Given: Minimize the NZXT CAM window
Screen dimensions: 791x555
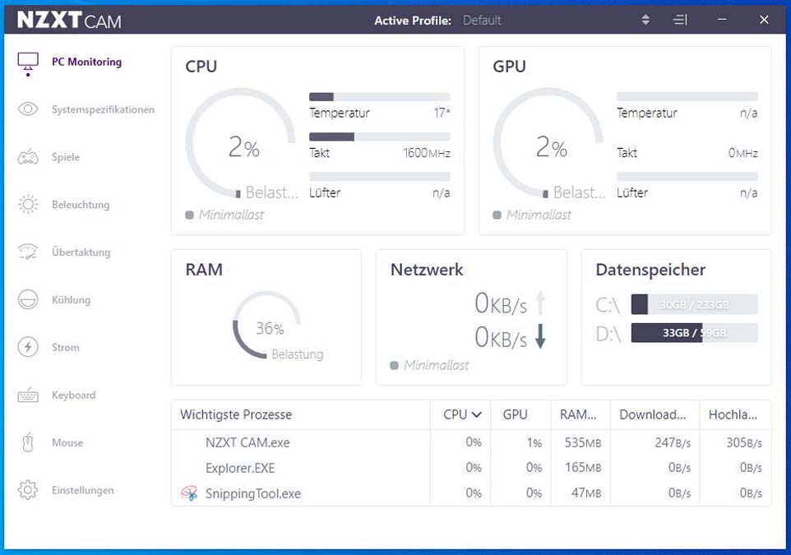Looking at the screenshot, I should [722, 20].
